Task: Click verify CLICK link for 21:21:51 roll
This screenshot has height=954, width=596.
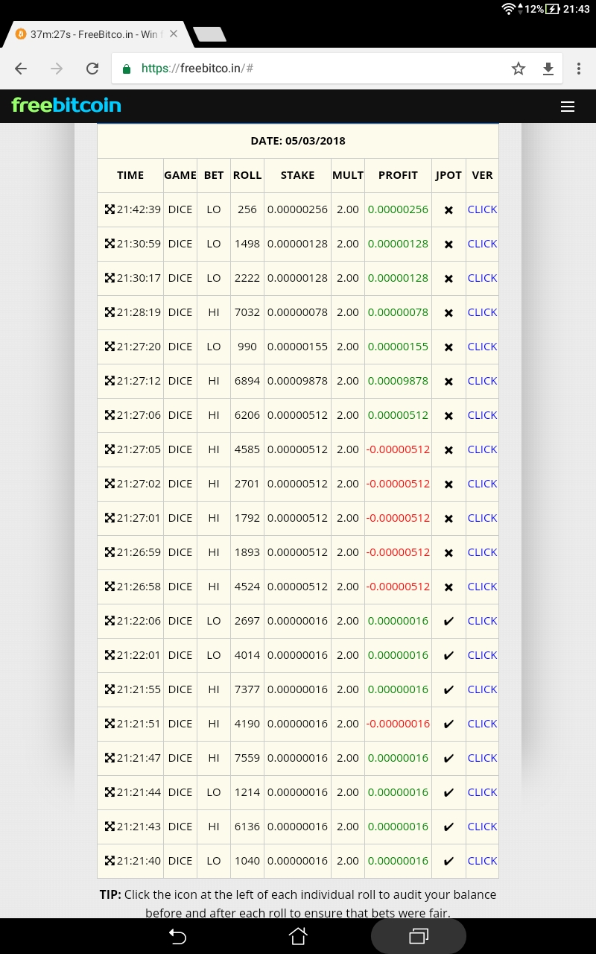Action: point(482,724)
